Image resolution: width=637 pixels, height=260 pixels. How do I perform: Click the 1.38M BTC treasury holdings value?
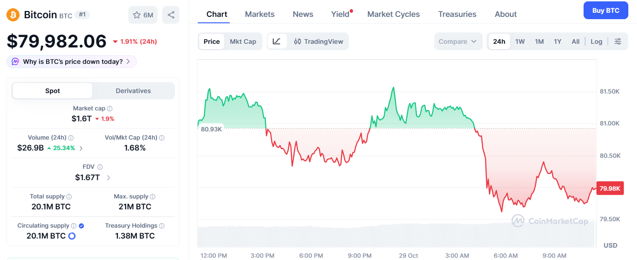135,236
